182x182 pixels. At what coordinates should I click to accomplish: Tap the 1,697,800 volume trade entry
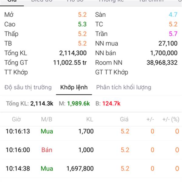point(80,168)
